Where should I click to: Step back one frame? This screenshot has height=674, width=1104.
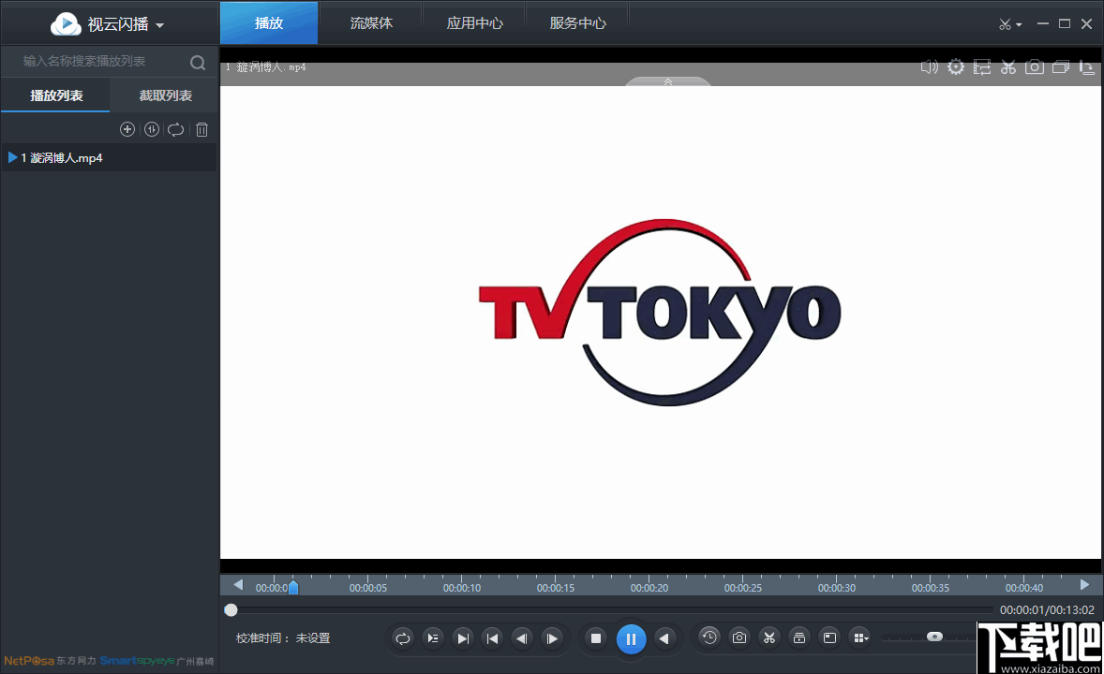point(522,638)
